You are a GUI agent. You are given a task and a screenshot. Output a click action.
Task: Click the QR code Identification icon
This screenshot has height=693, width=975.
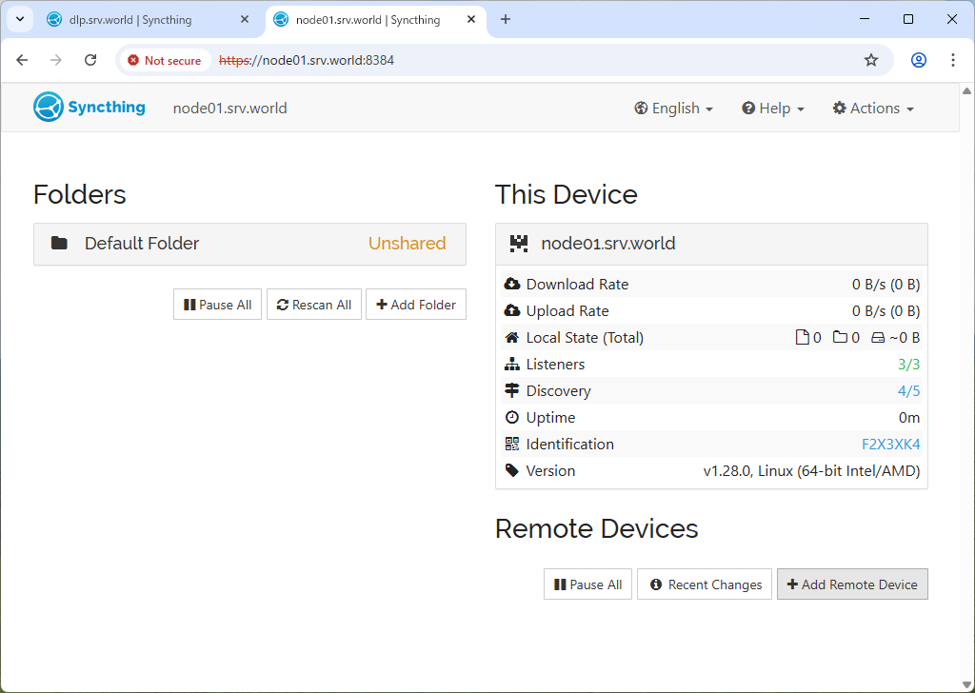point(512,445)
